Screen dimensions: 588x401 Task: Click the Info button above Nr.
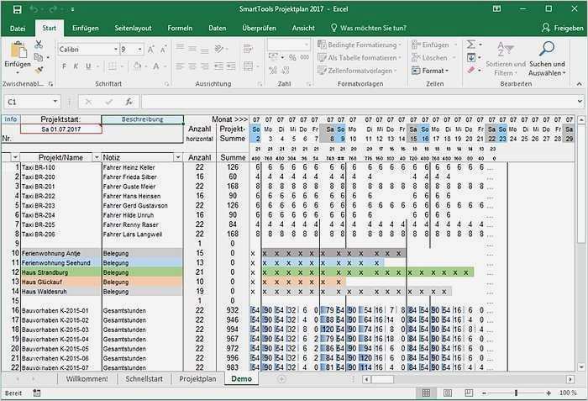click(10, 119)
